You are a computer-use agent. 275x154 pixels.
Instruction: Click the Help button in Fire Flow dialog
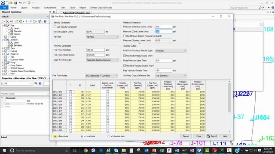225,136
